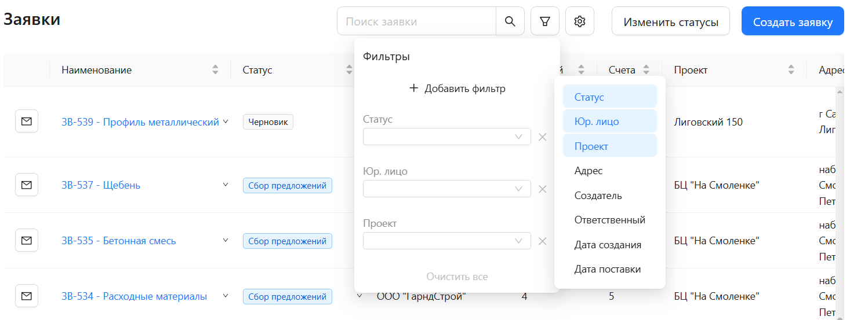Expand the ЗВ-537 Щебень row chevron
This screenshot has width=850, height=320.
pos(226,185)
